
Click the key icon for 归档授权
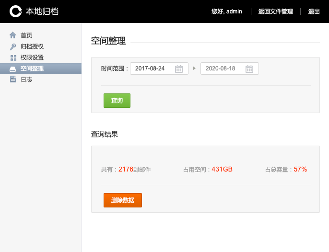(13, 46)
